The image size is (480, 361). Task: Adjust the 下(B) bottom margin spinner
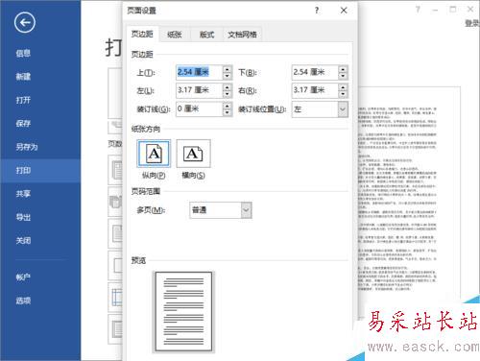coord(343,72)
